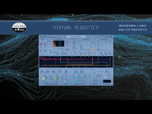Click the Waveguide peak freq knob
The height and width of the screenshot is (114, 152).
point(76,72)
